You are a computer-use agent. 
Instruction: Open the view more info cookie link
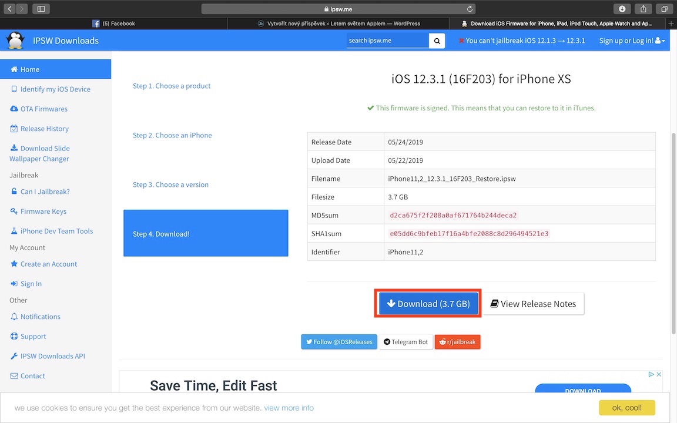point(289,408)
